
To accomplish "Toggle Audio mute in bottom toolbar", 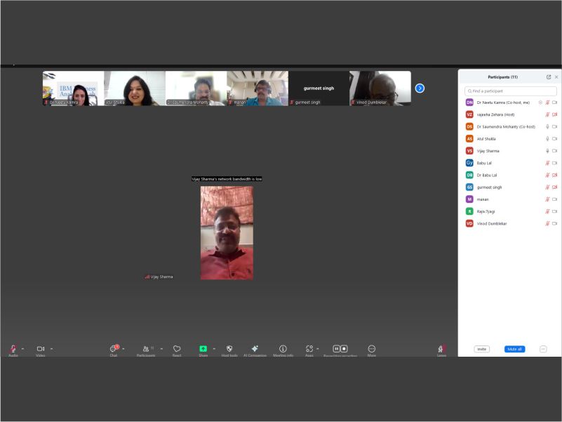I will tap(13, 349).
